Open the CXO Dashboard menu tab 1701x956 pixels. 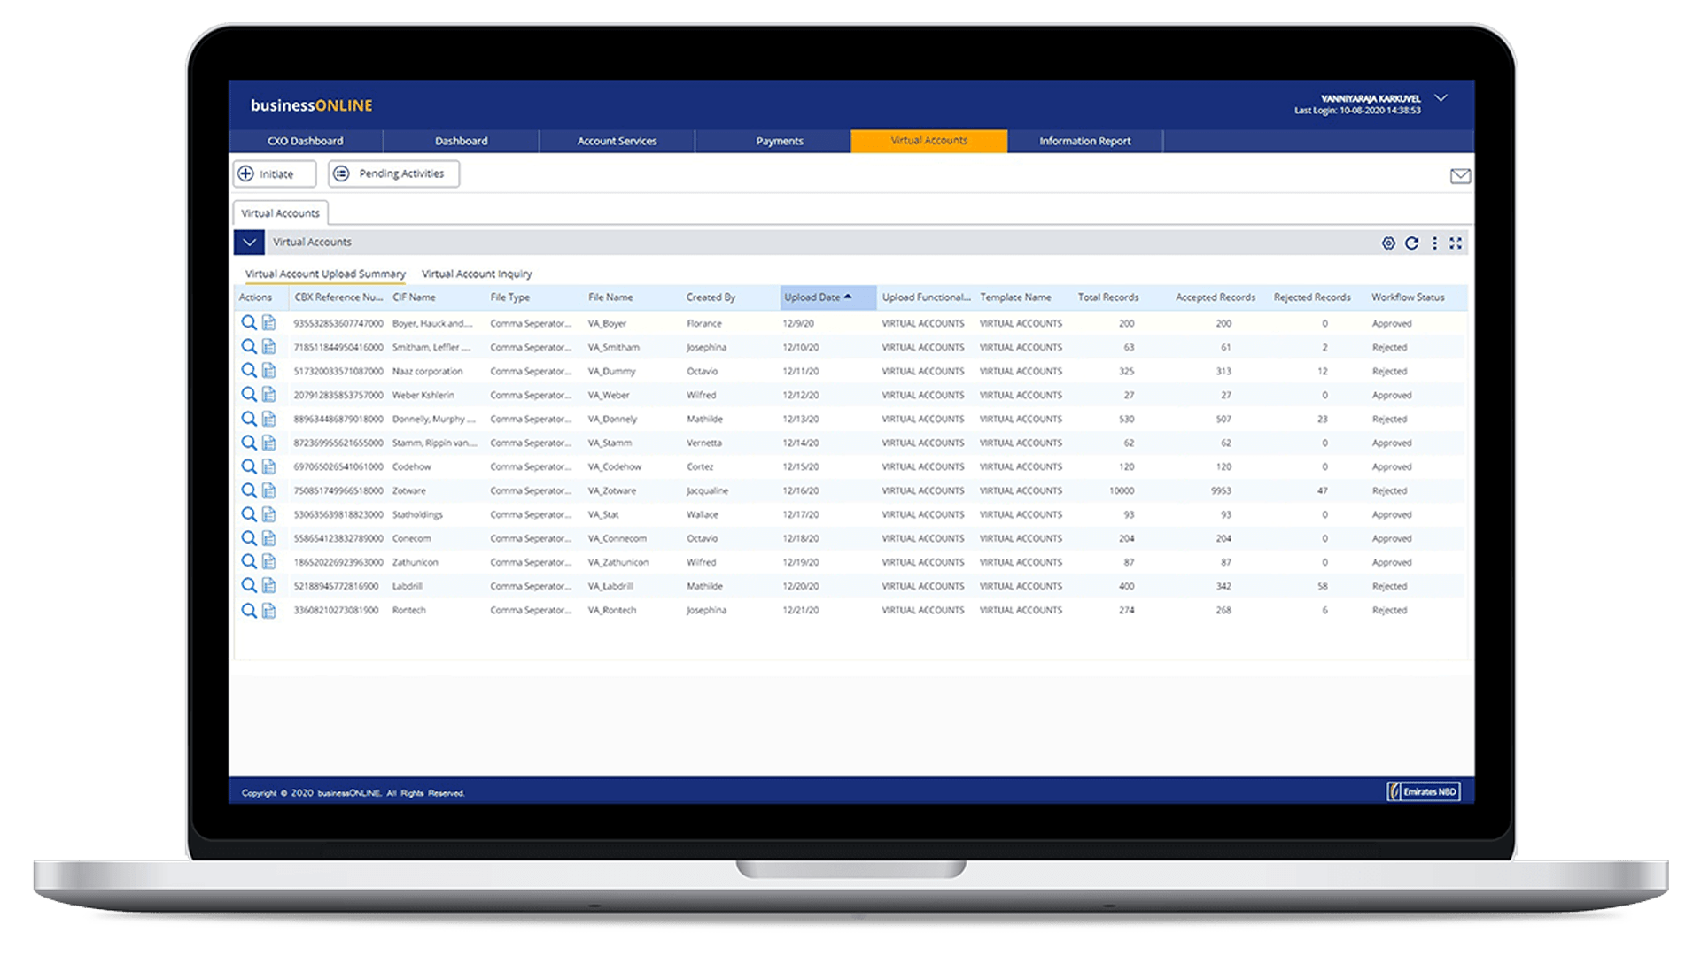pyautogui.click(x=305, y=141)
